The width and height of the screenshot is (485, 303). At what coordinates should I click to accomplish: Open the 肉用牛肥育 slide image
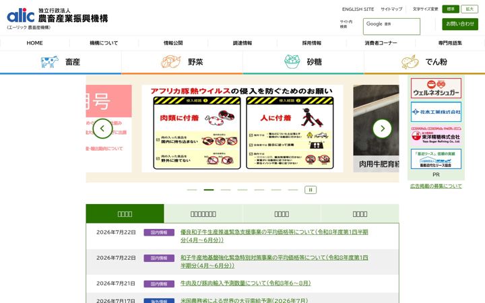[x=376, y=129]
